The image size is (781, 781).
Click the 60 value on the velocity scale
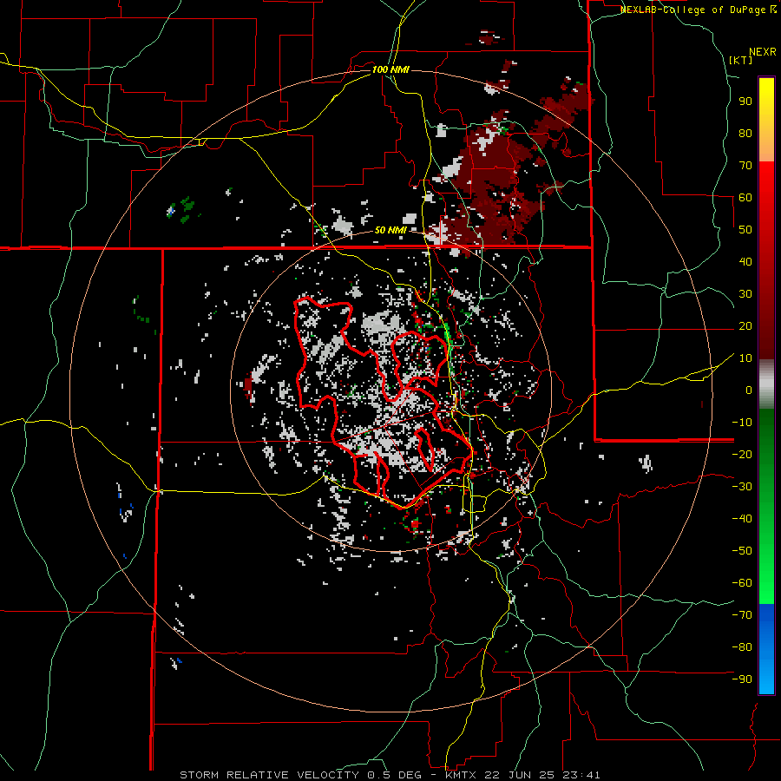pyautogui.click(x=745, y=198)
